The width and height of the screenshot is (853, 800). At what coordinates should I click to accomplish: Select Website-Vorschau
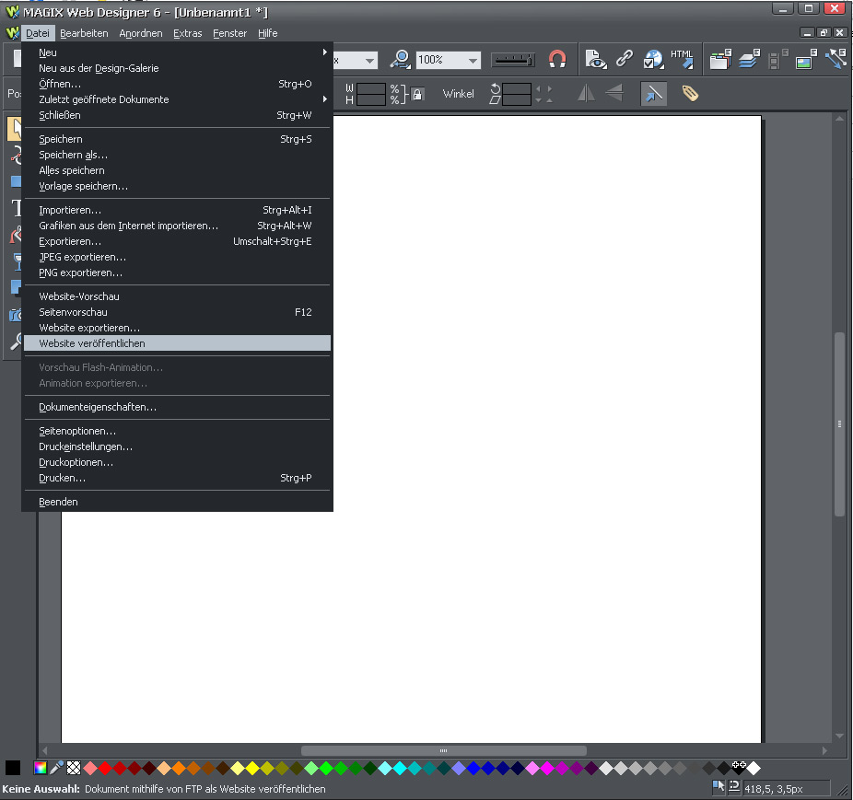point(178,296)
